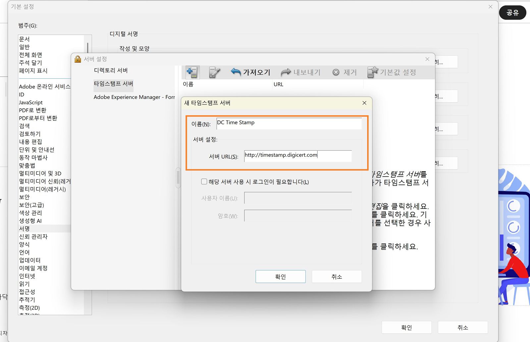
Task: Select 멀티미디어 신뢰(레거시) category
Action: pyautogui.click(x=45, y=181)
